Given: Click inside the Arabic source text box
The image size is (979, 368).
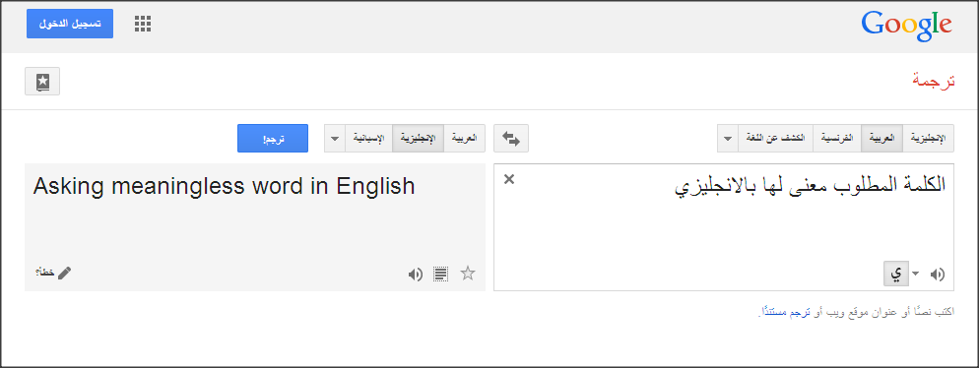Looking at the screenshot, I should click(x=724, y=227).
